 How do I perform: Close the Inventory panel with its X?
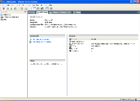point(25,12)
